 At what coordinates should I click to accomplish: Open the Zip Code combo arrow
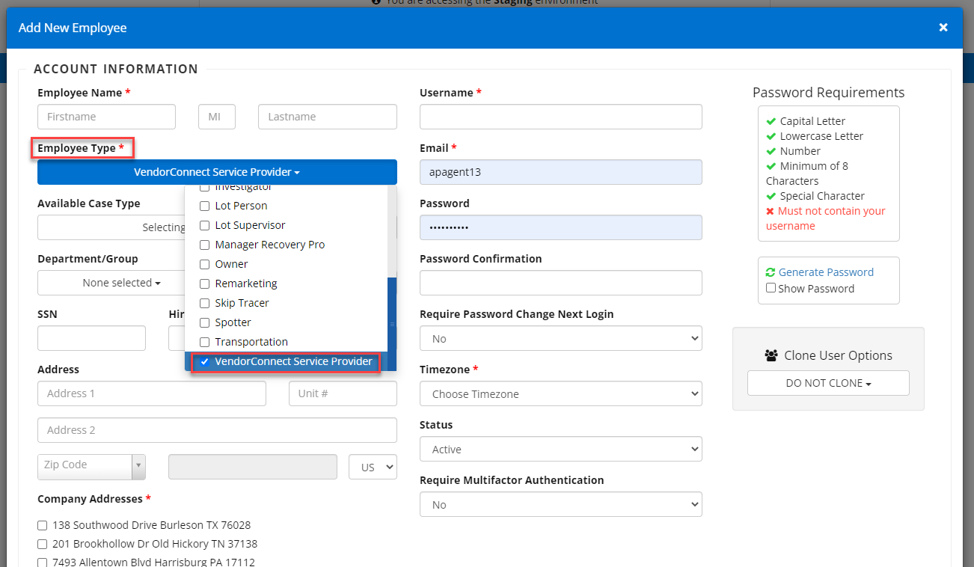(x=138, y=467)
